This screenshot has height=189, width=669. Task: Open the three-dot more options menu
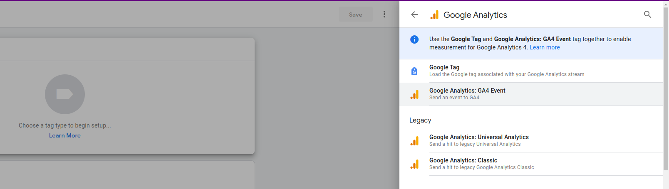[384, 15]
